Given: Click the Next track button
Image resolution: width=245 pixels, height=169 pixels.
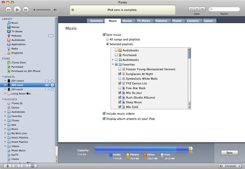Looking at the screenshot, I should tap(26, 10).
